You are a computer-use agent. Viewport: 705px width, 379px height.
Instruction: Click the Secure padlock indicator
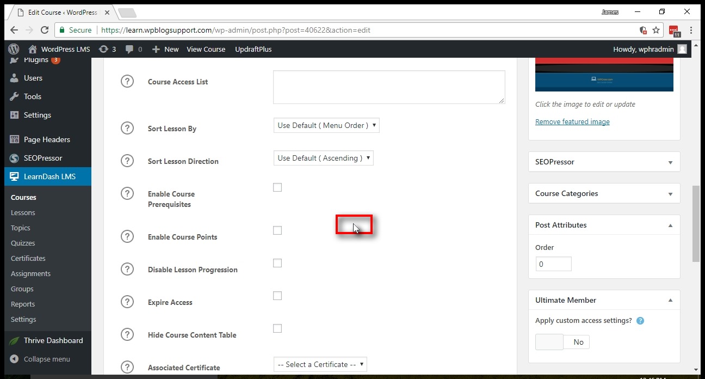(76, 30)
